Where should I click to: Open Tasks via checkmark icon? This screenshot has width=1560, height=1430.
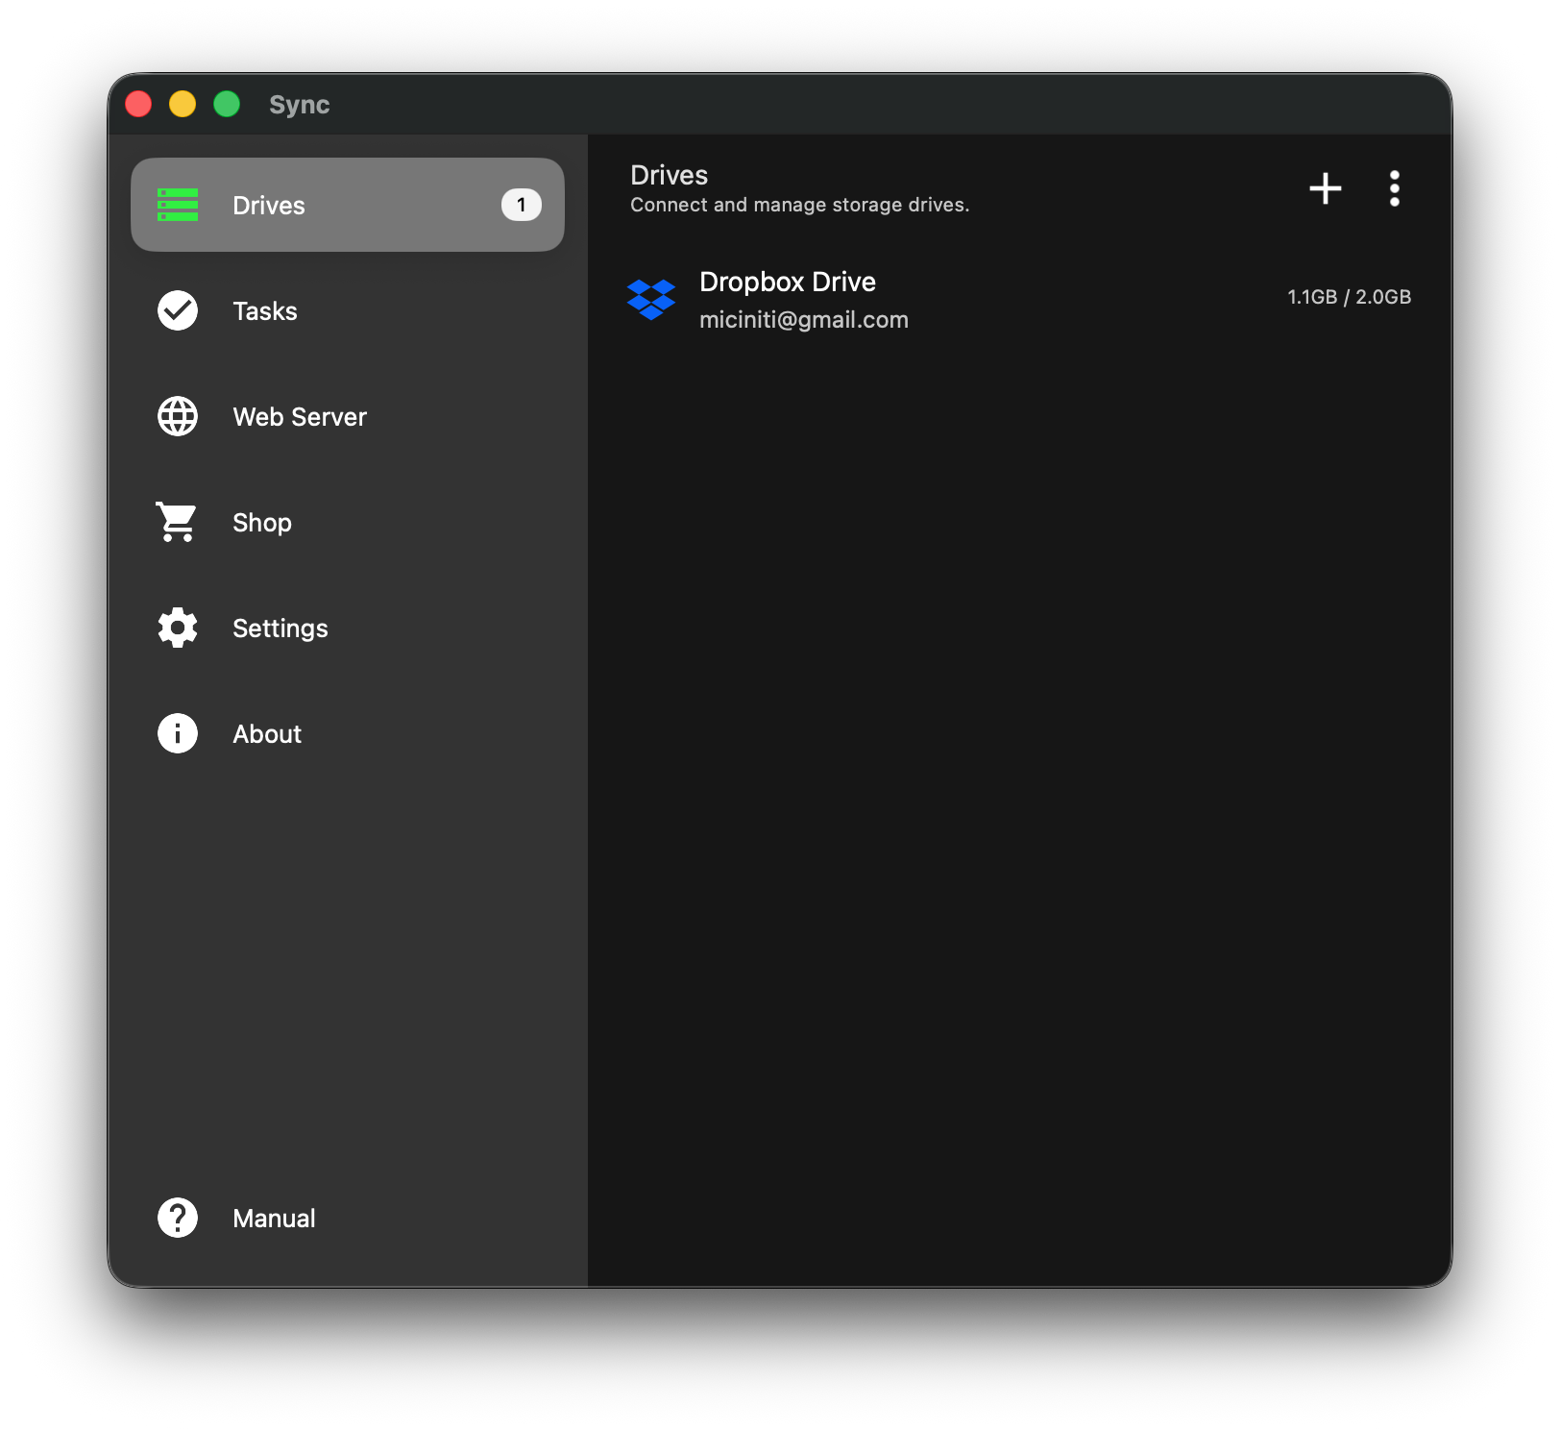tap(177, 310)
